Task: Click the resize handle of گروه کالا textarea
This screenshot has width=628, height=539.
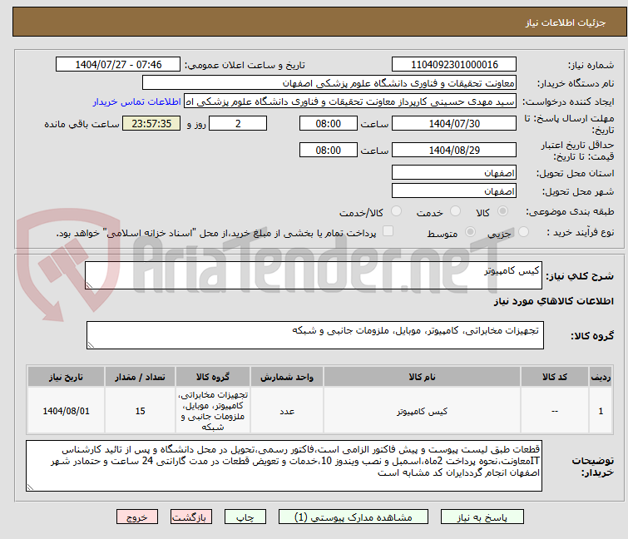Action: point(91,345)
